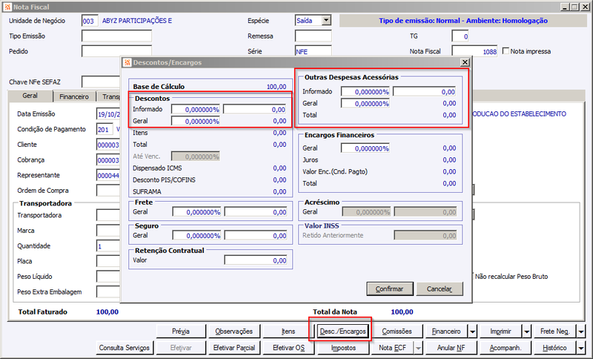Click Outras Despesas Informado value field
Screen dimensions: 593x359
(x=424, y=91)
